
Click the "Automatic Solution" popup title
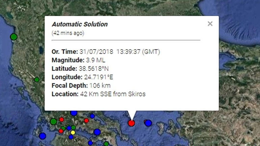click(x=80, y=24)
